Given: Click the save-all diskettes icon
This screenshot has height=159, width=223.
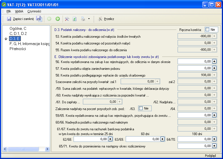Looking at the screenshot, I should (x=39, y=19).
